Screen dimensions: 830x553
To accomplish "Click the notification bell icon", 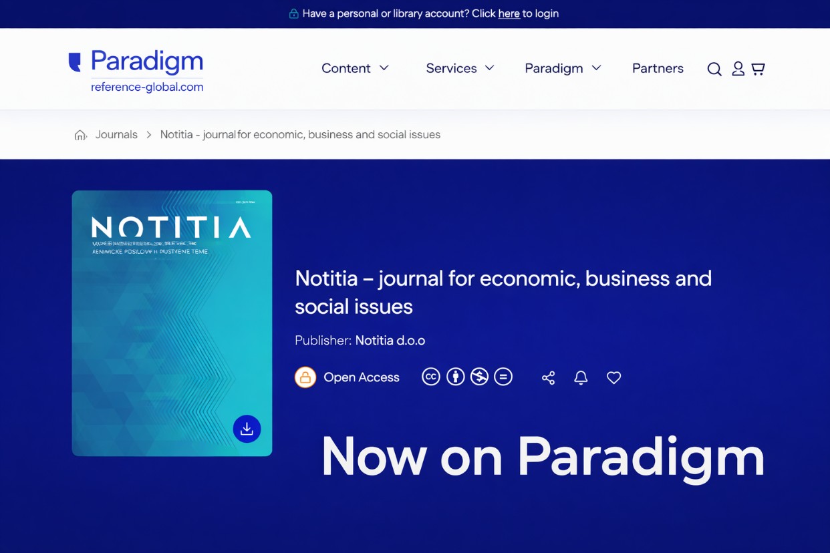I will tap(581, 378).
